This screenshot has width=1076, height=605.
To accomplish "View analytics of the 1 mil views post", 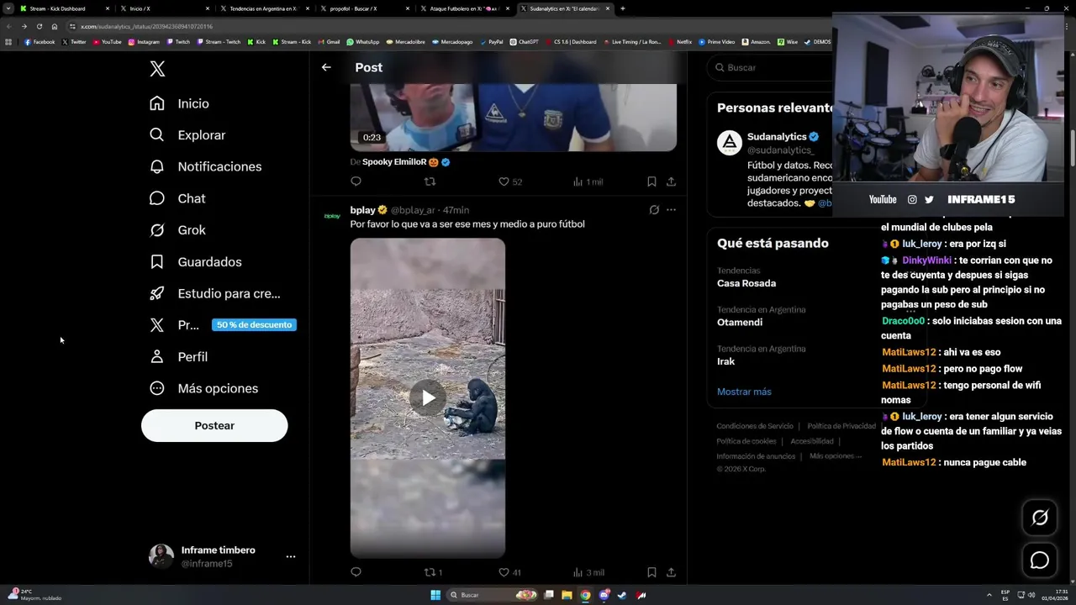I will pyautogui.click(x=588, y=181).
